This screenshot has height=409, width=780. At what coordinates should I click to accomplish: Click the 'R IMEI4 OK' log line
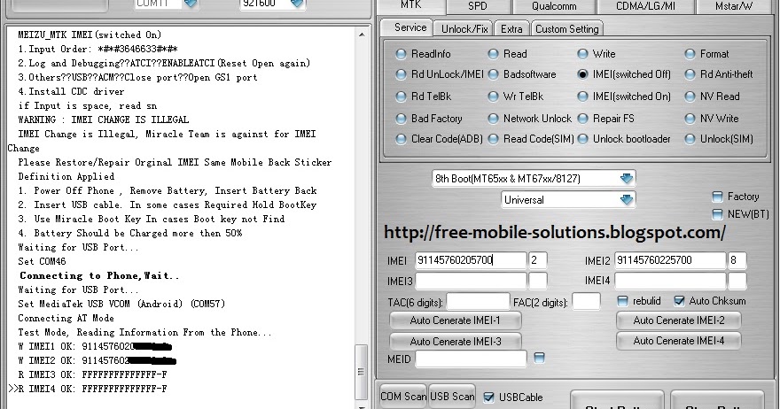(x=92, y=389)
